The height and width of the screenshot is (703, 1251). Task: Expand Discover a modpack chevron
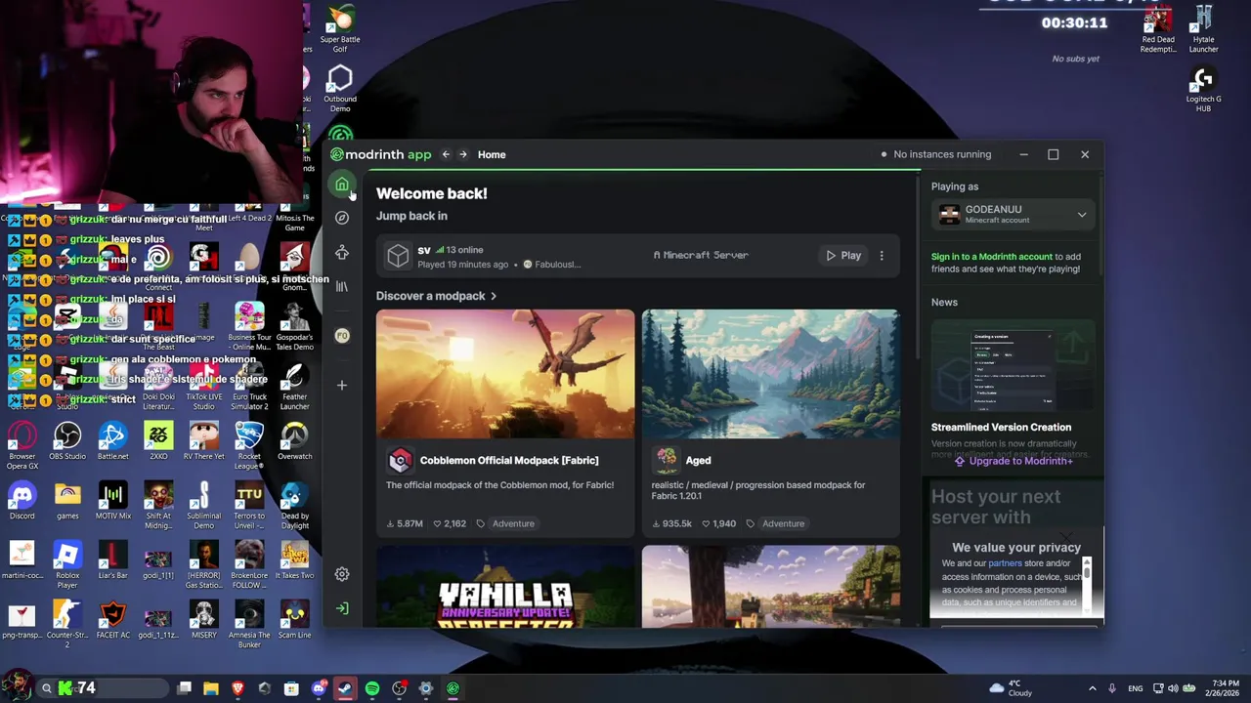pos(494,296)
